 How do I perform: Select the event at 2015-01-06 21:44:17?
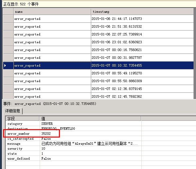(x=117, y=19)
